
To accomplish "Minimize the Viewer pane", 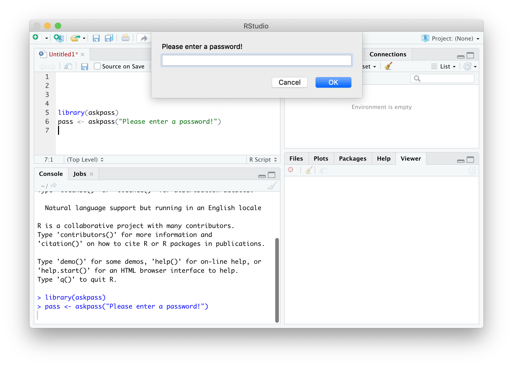I will [461, 161].
